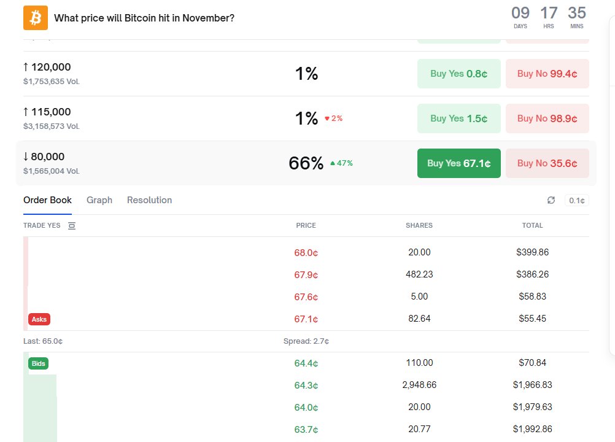
Task: Click the red Asks badge
Action: [x=39, y=319]
